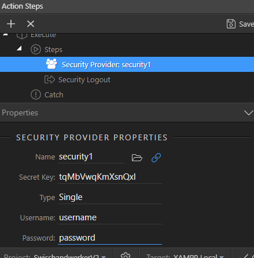The height and width of the screenshot is (258, 254).
Task: Click the Security Provider users icon
Action: point(51,64)
